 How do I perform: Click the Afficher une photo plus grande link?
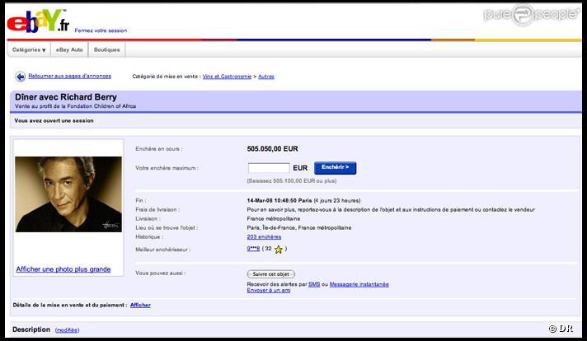pyautogui.click(x=63, y=269)
